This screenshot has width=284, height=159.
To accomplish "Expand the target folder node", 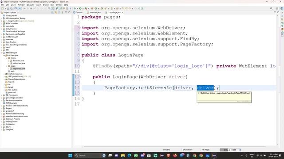I will click(4, 87).
